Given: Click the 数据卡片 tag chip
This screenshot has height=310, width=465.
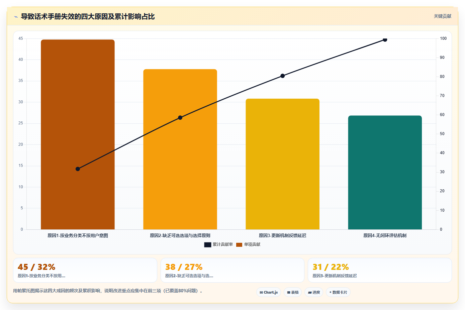Looking at the screenshot, I should coord(338,292).
